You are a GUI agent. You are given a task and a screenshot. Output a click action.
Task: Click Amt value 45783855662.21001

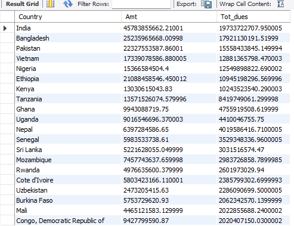pyautogui.click(x=153, y=28)
